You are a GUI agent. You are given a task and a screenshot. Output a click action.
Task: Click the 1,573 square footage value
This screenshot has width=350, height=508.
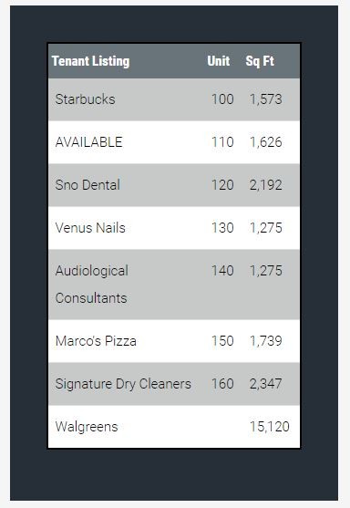(x=266, y=99)
